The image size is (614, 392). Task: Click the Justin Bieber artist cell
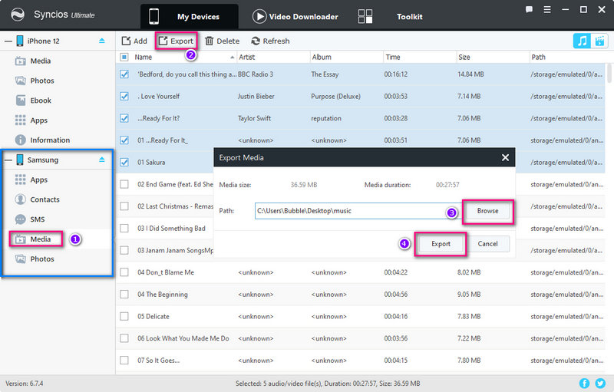coord(256,96)
